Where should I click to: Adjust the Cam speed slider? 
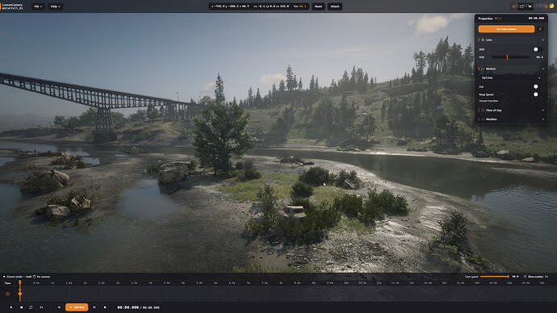(495, 277)
